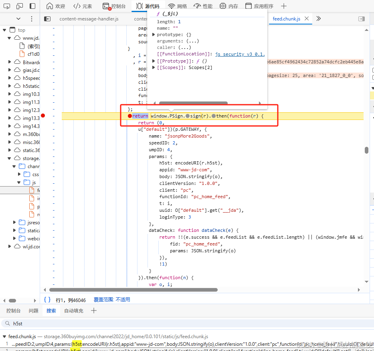Click the red breakpoint dot beside img13.3

[x=43, y=115]
